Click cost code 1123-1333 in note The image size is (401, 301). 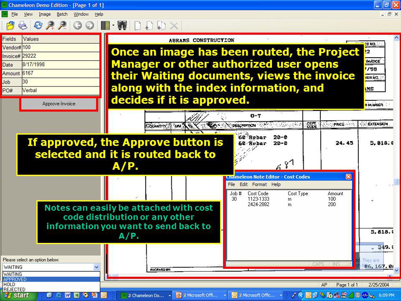pyautogui.click(x=258, y=199)
